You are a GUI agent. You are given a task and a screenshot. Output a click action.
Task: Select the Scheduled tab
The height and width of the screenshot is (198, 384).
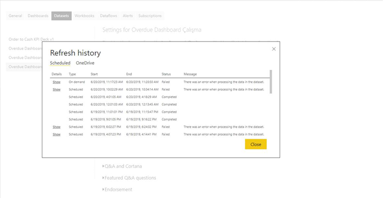(x=60, y=63)
